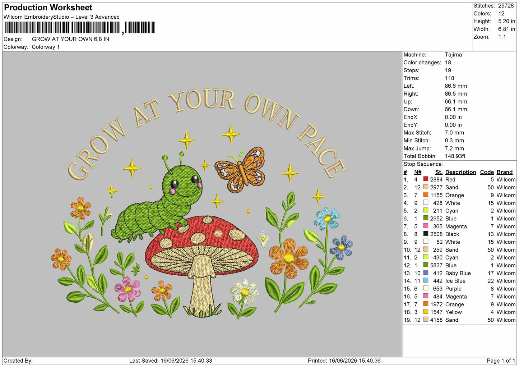Screen dimensions: 519x367
Task: Click the Production Worksheet title
Action: pos(48,8)
